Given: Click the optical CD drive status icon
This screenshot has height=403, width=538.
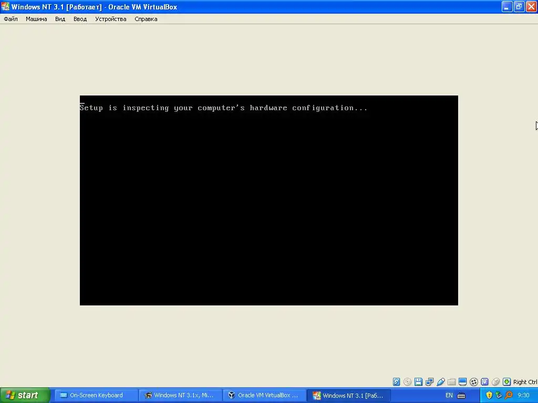Looking at the screenshot, I should point(407,382).
